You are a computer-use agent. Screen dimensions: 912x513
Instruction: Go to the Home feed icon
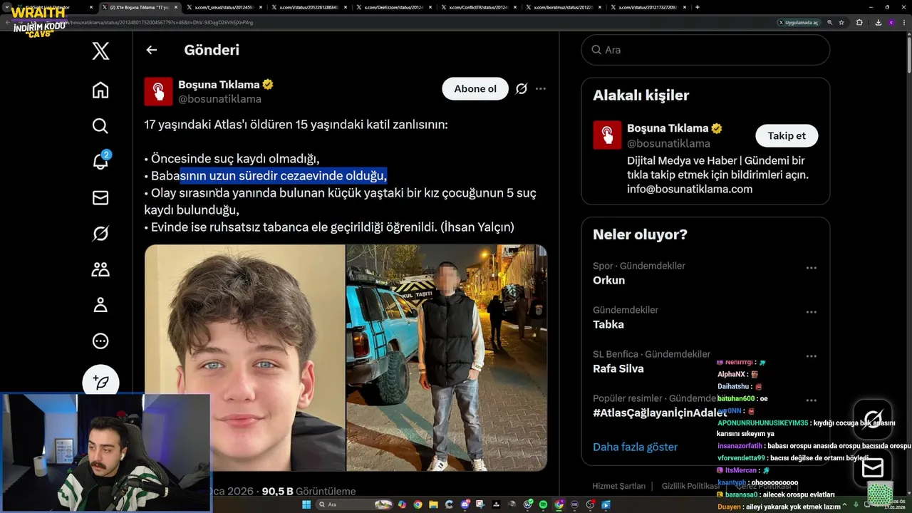pos(100,90)
